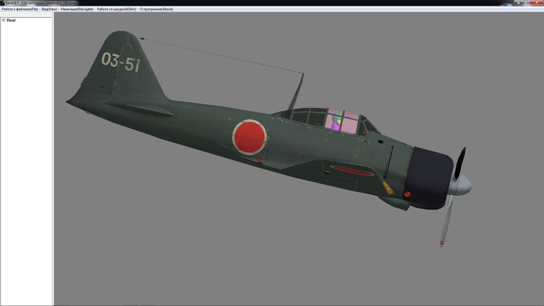Expand the Root node in the tree
Screen dimensions: 544x306
(3, 20)
